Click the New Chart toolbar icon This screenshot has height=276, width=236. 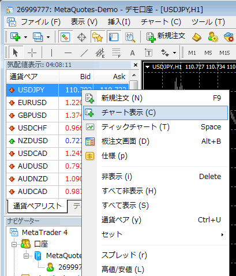(15, 36)
